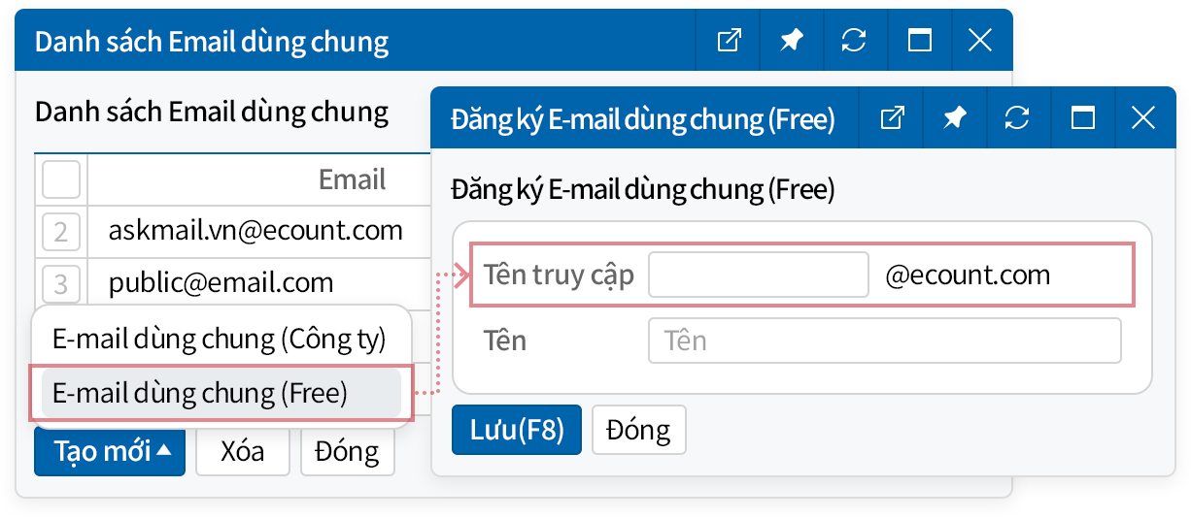Save registration with Lưu(F8) button
Screen dimensions: 1191x519
517,430
